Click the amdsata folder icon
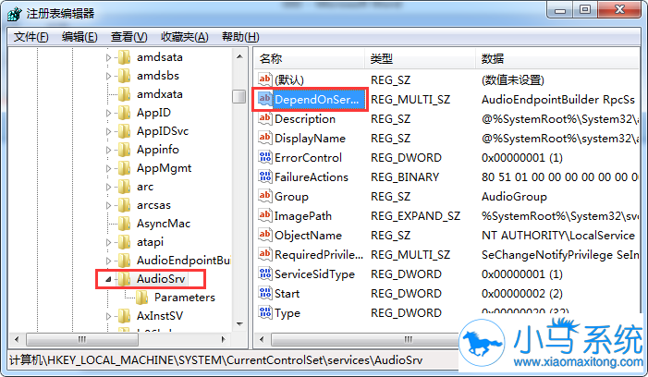The image size is (648, 377). click(x=125, y=57)
